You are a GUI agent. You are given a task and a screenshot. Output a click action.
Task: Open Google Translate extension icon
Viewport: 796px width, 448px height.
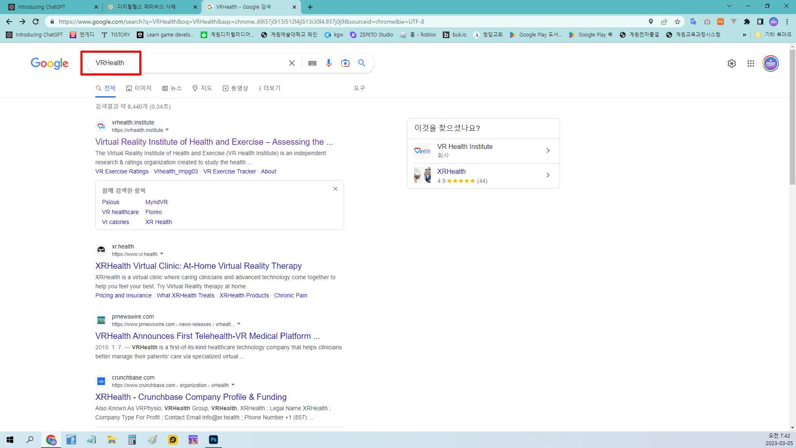tap(694, 22)
